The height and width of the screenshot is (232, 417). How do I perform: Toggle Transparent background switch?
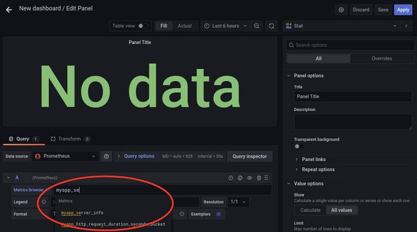(298, 146)
